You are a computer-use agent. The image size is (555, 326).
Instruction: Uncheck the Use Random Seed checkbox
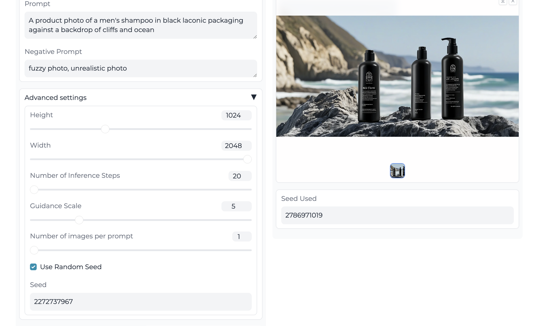pyautogui.click(x=33, y=267)
